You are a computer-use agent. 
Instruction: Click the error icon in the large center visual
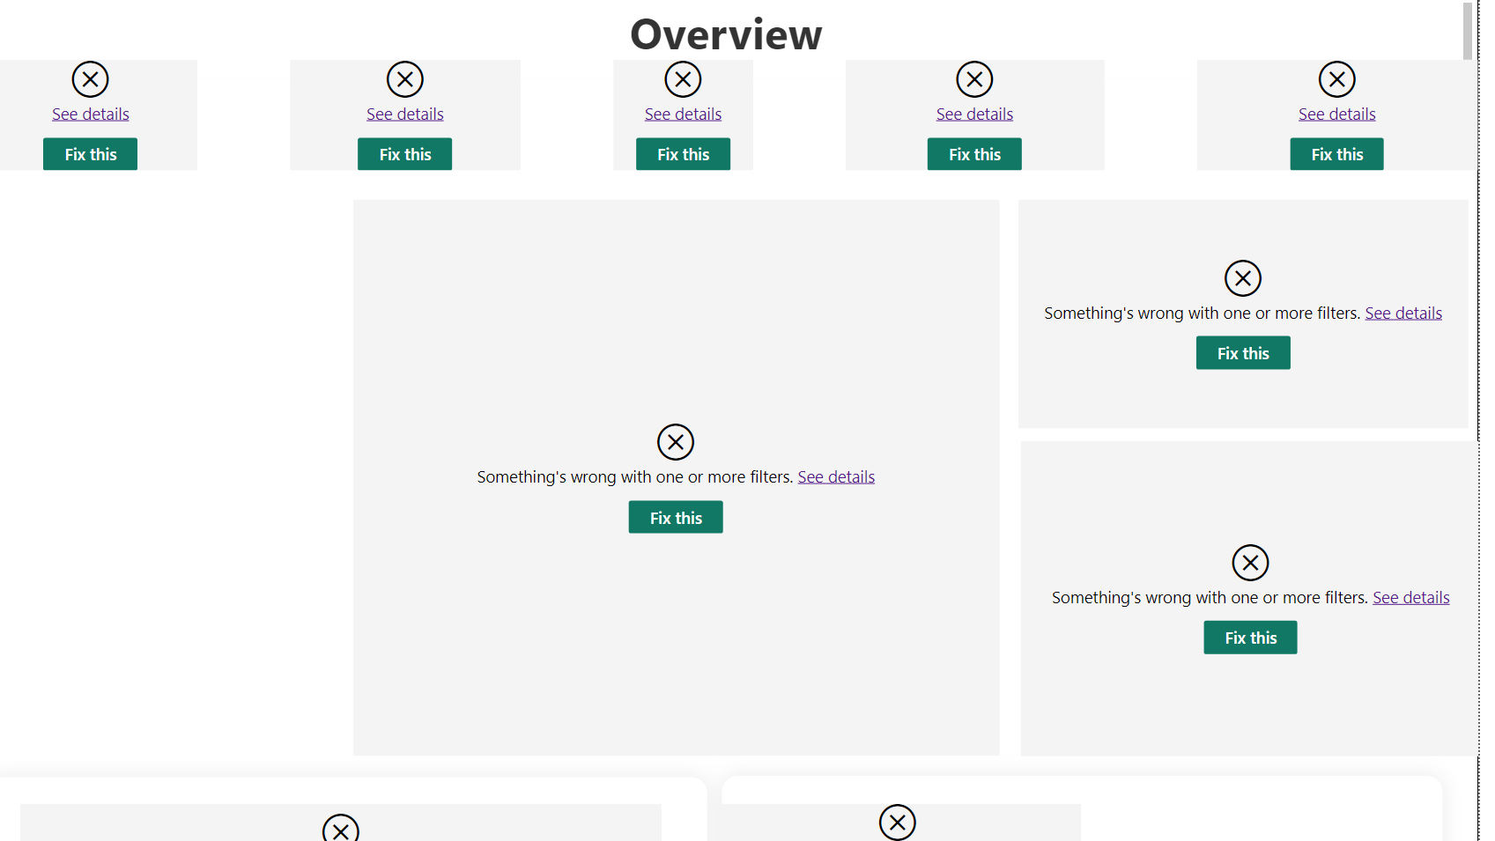[x=676, y=442]
